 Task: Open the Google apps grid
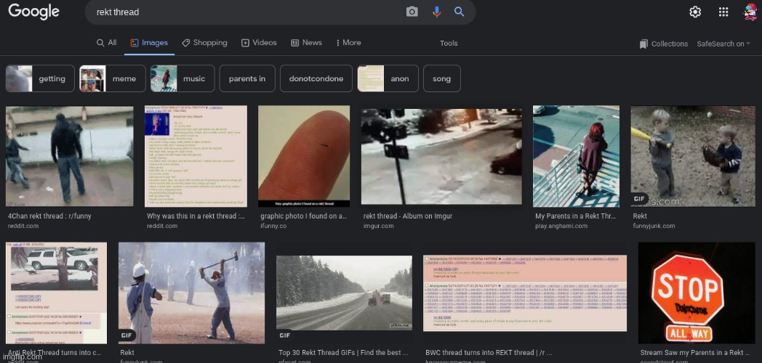(723, 12)
